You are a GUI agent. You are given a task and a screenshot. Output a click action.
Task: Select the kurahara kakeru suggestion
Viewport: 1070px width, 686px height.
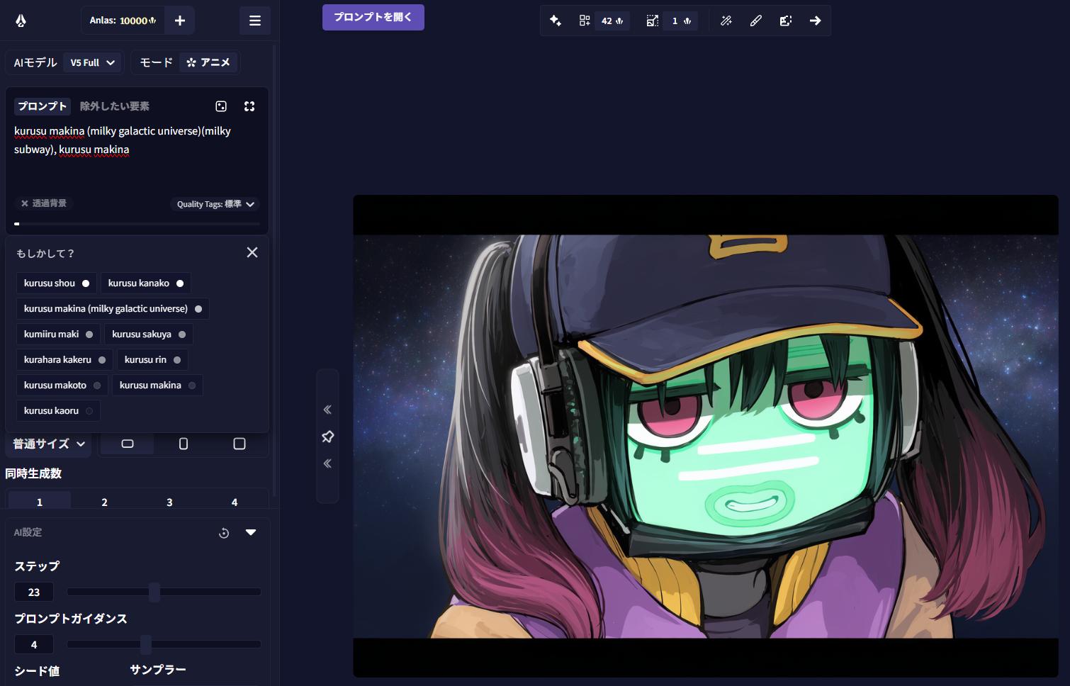pyautogui.click(x=64, y=360)
